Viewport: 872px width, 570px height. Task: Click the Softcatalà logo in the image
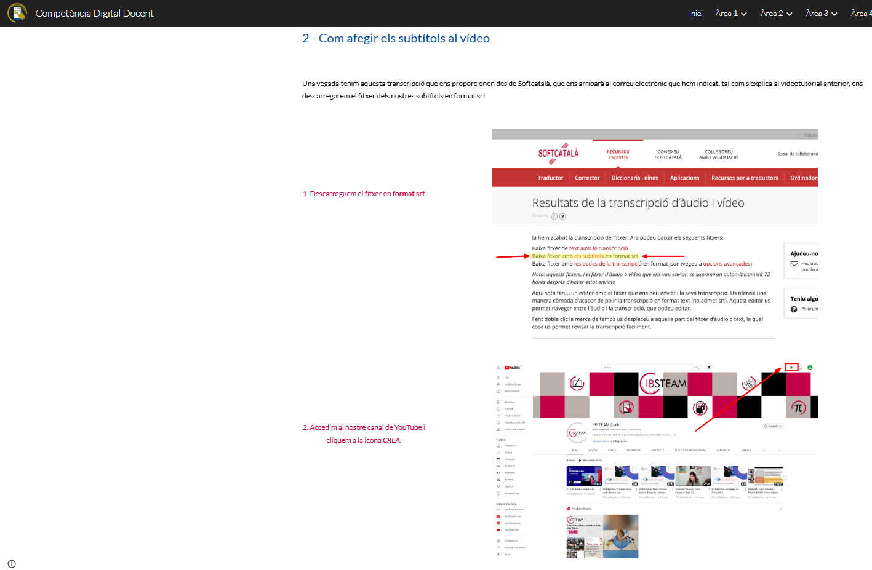pyautogui.click(x=558, y=154)
